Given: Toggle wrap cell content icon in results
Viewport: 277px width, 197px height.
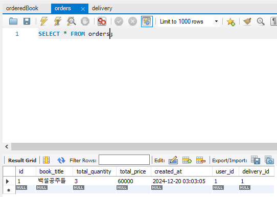Looking at the screenshot, I should point(47,160).
